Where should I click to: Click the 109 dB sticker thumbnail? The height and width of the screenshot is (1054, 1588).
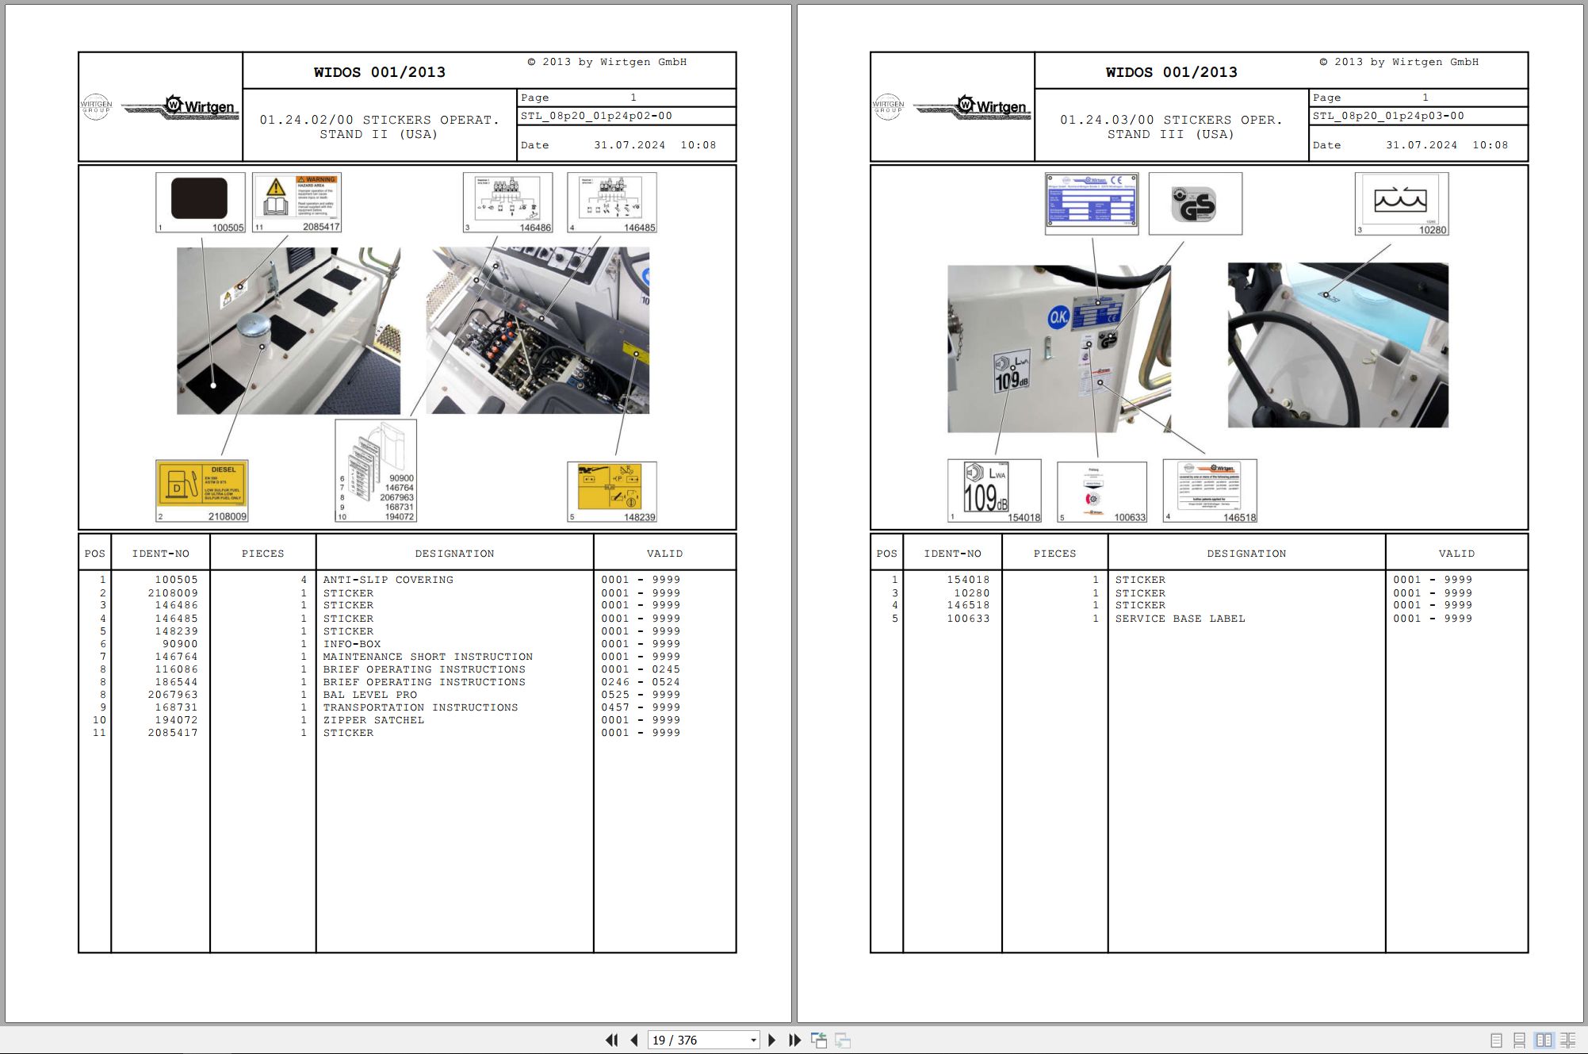[x=994, y=490]
